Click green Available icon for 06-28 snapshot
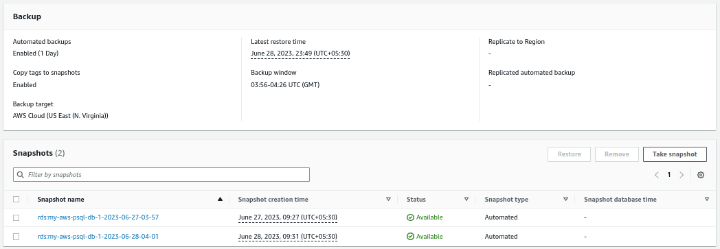The image size is (720, 249). point(411,237)
